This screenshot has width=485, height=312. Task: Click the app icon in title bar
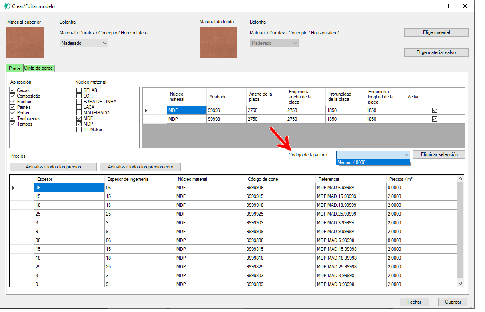[x=6, y=6]
